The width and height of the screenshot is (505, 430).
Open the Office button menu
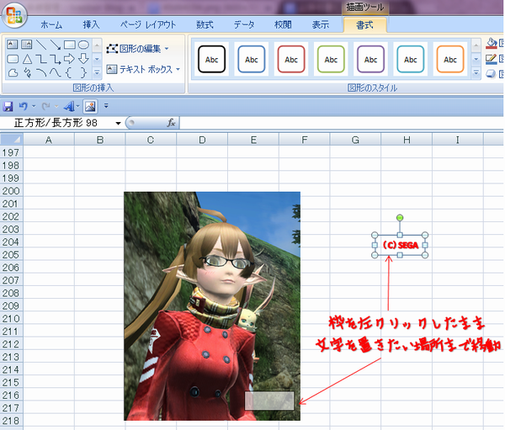pyautogui.click(x=14, y=15)
